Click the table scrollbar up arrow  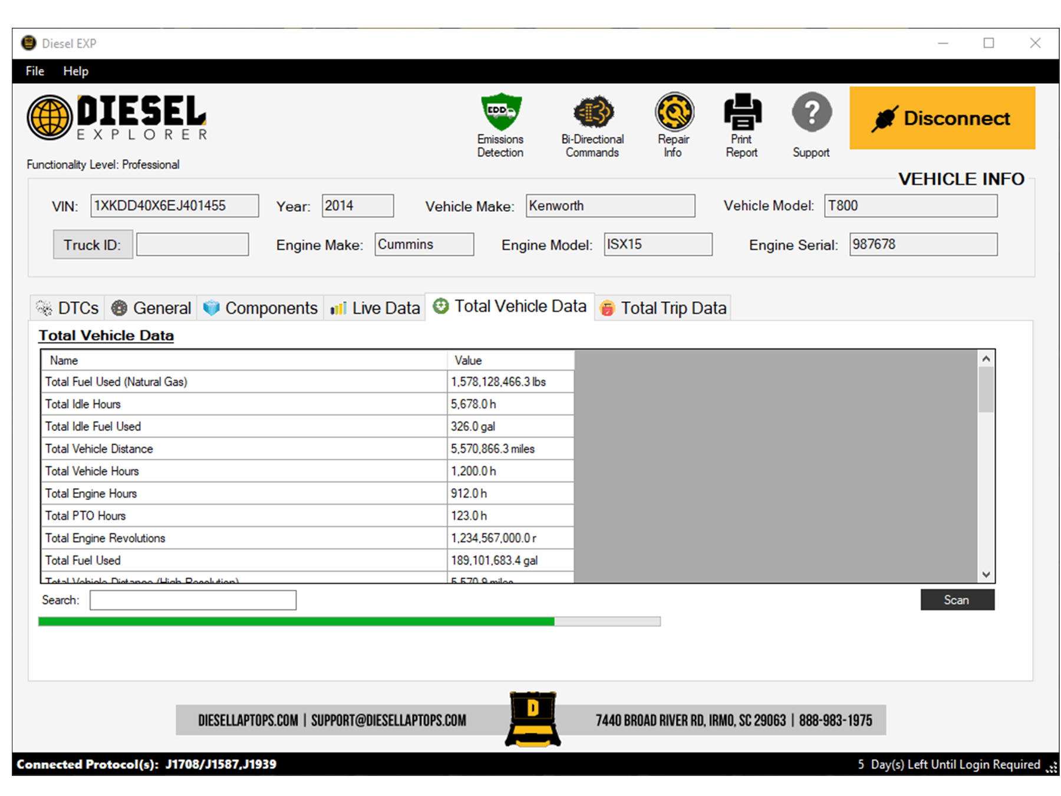click(x=986, y=358)
